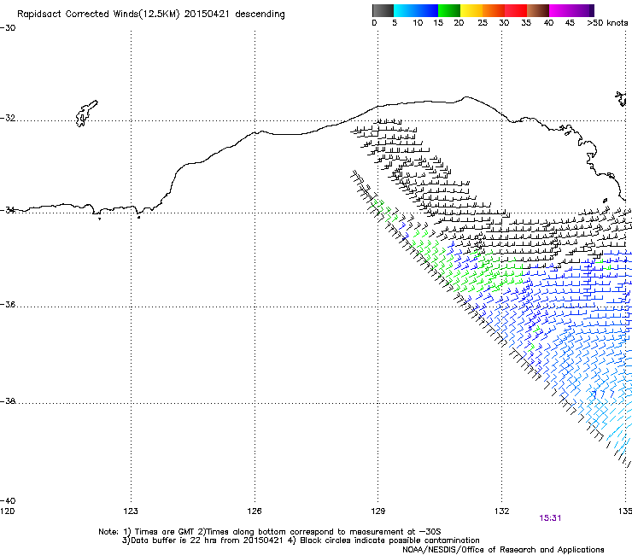Click the yellow 20-25 knots legend color
632x555 pixels.
pos(471,10)
